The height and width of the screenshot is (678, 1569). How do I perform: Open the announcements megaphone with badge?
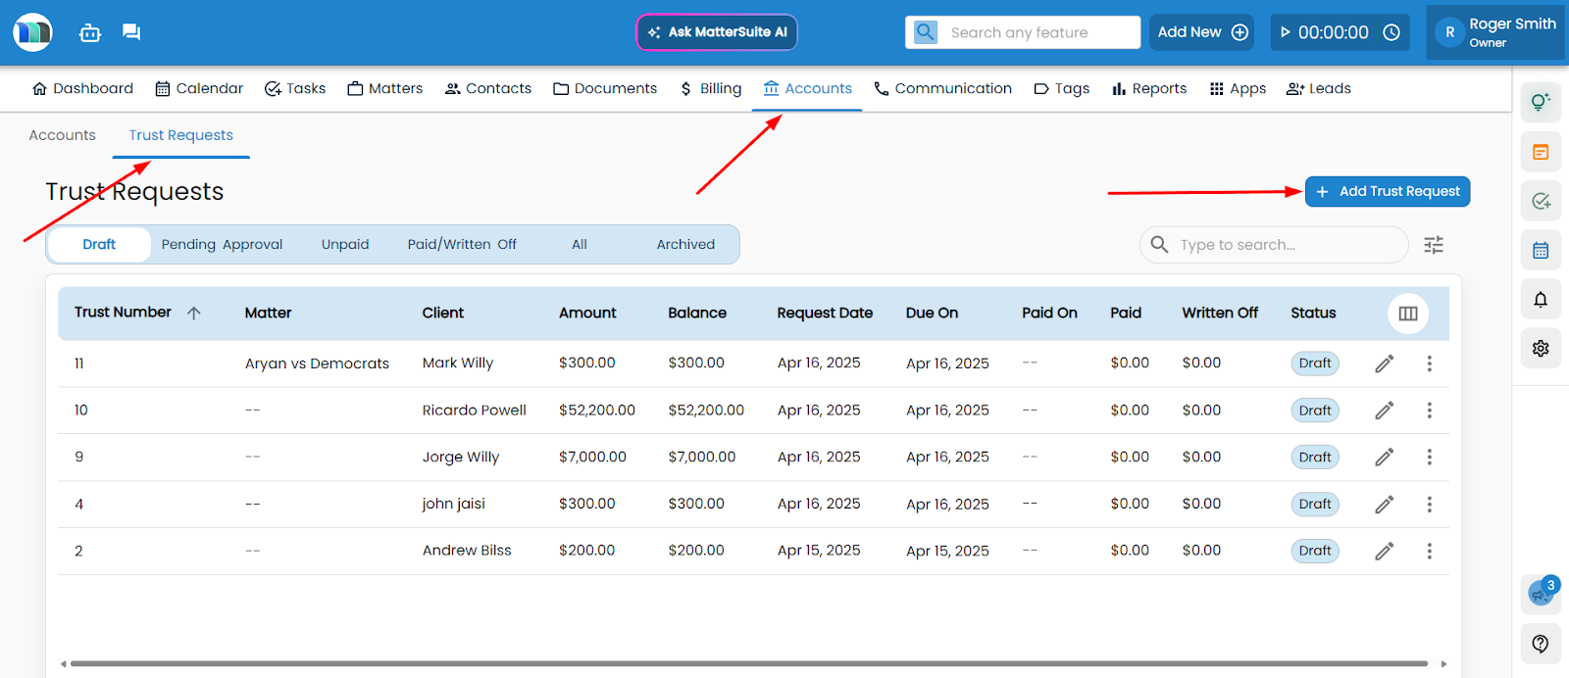point(1540,594)
